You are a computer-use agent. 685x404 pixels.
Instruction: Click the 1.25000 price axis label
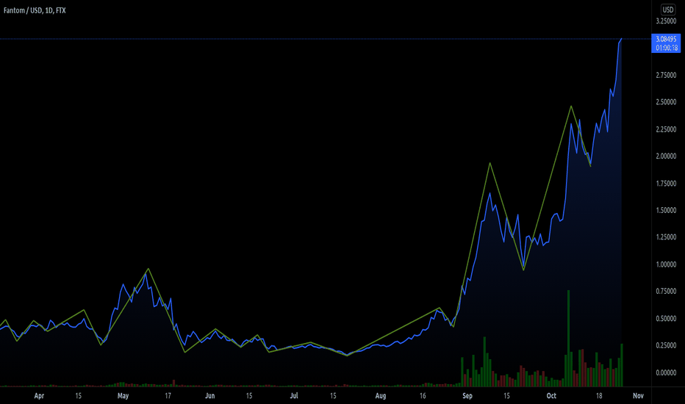666,237
